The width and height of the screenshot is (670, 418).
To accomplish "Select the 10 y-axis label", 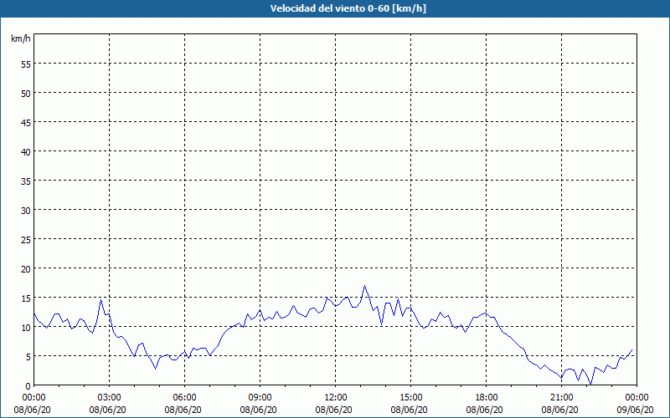I will click(x=25, y=327).
